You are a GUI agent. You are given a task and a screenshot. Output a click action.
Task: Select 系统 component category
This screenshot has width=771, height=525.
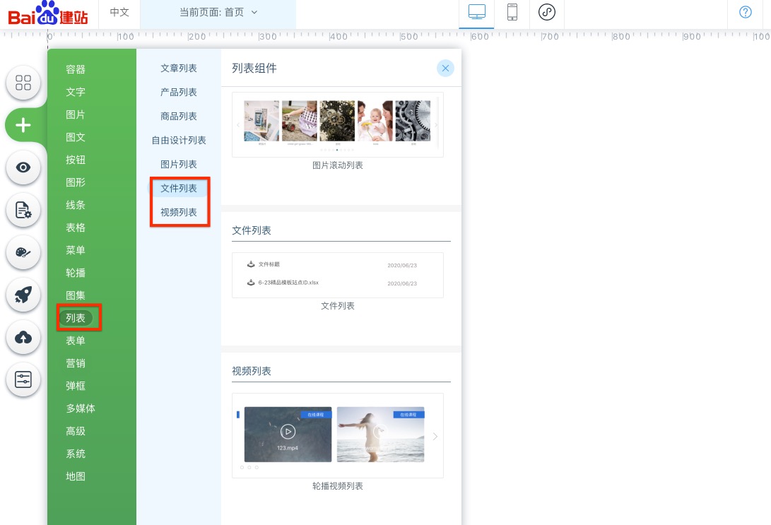coord(76,454)
